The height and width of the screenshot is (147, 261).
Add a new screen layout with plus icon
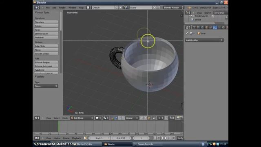tap(117, 7)
